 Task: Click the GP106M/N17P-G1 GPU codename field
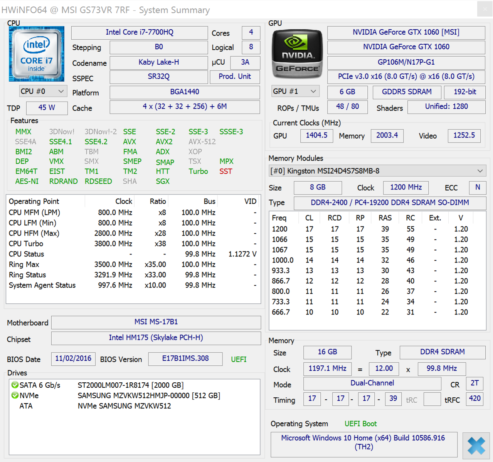click(406, 62)
